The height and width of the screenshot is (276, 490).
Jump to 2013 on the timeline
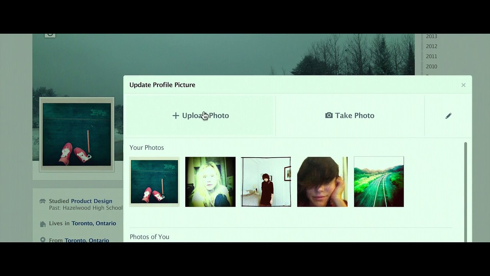(431, 36)
